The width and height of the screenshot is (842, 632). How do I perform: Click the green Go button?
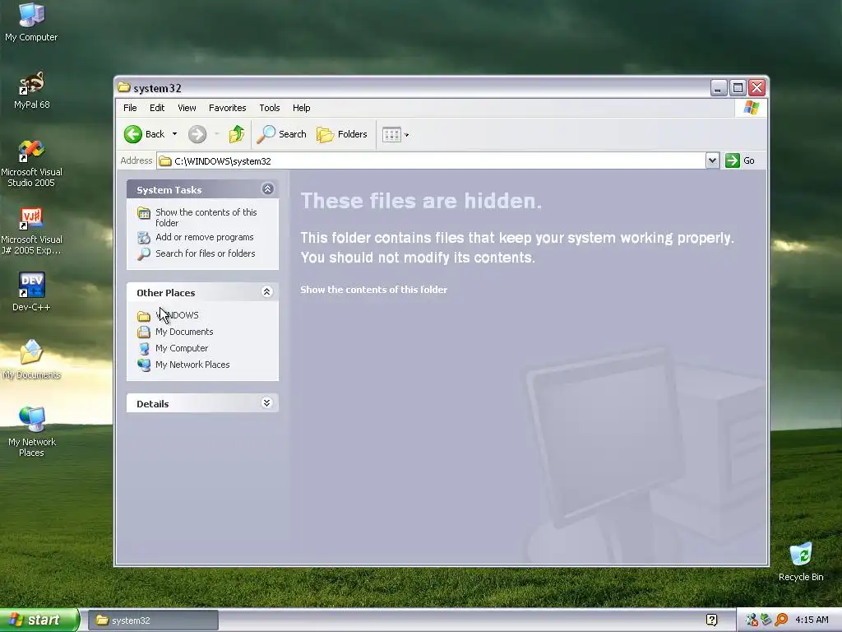pyautogui.click(x=740, y=160)
